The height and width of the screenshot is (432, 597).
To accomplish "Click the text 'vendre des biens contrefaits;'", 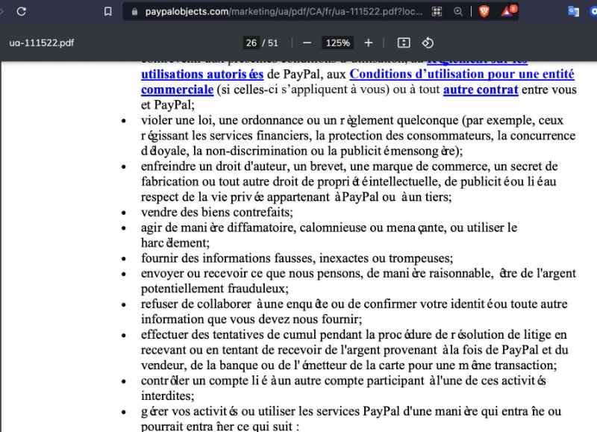I will pyautogui.click(x=216, y=212).
